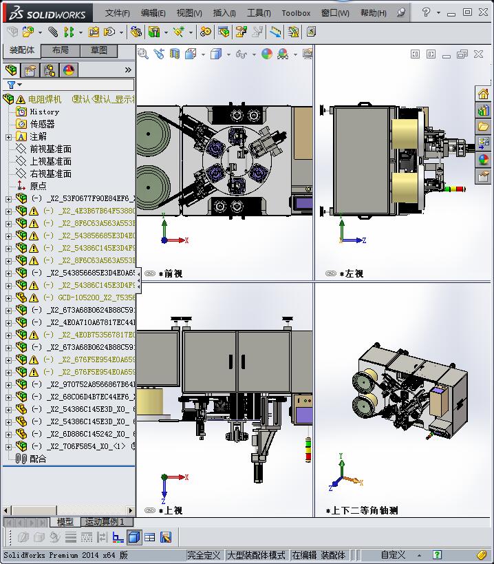Open the ConfigurationManager tab icon

(x=50, y=70)
